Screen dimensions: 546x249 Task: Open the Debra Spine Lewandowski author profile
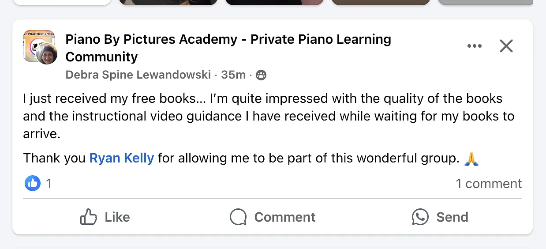click(138, 75)
